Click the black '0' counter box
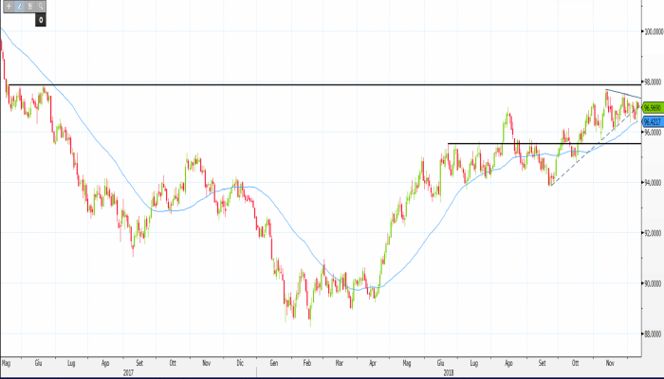664x379 pixels. point(42,18)
